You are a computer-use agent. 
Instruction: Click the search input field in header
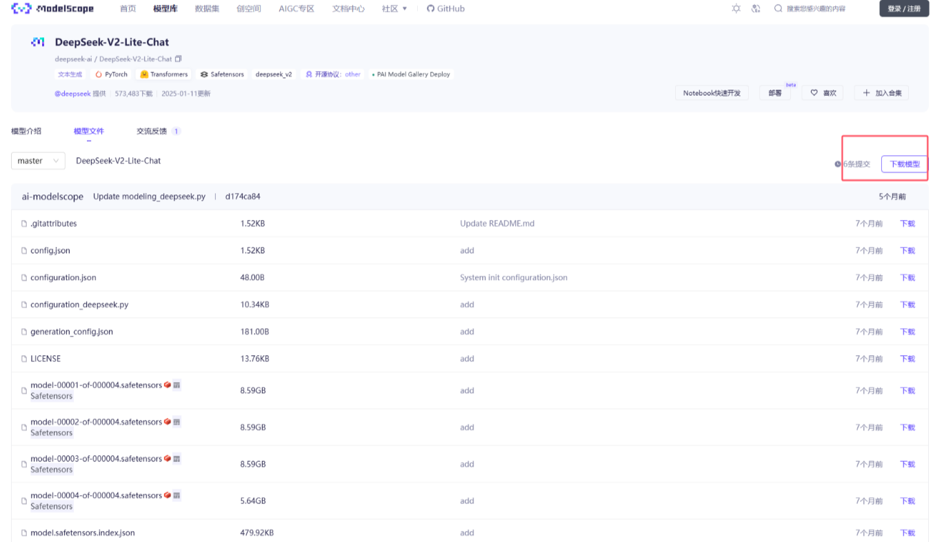[x=821, y=9]
